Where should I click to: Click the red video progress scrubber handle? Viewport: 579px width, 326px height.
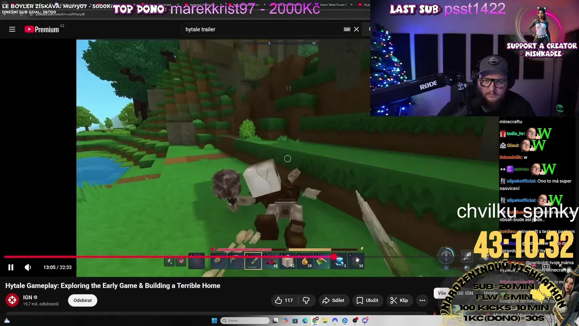(334, 257)
